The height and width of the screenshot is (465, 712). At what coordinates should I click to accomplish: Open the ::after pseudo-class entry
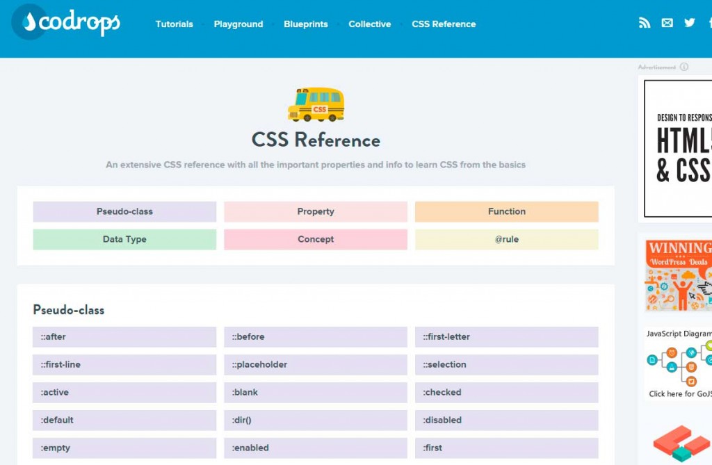click(x=124, y=337)
